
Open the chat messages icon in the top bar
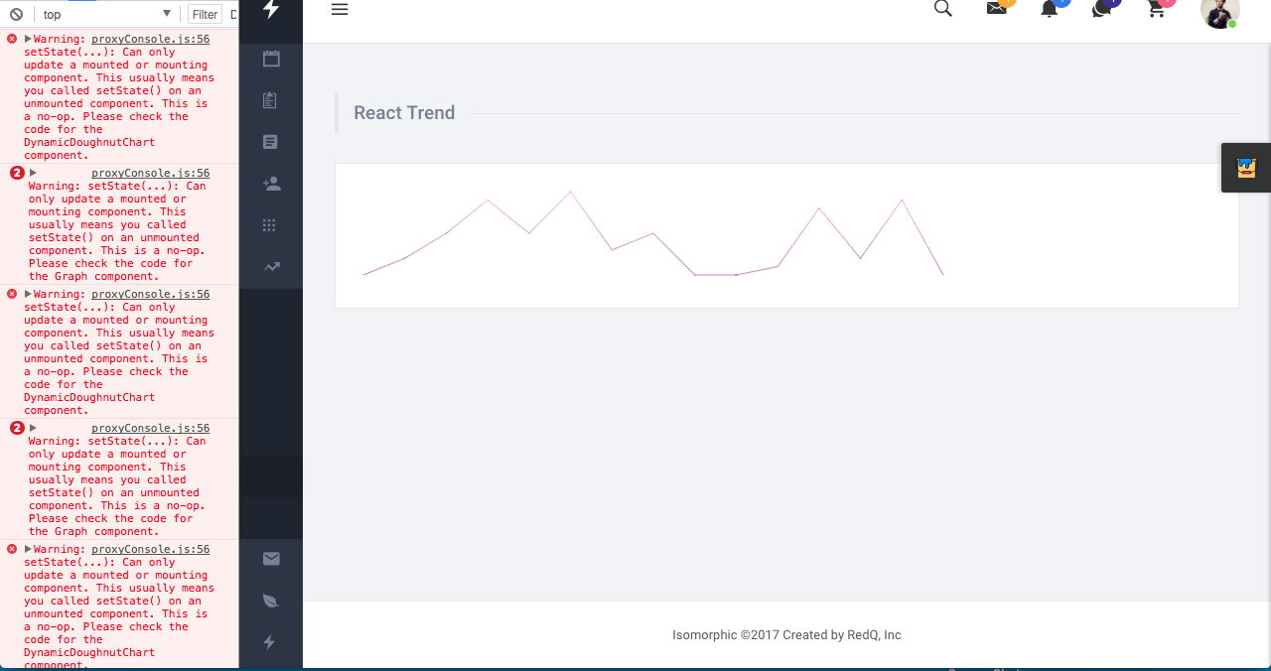click(1101, 9)
